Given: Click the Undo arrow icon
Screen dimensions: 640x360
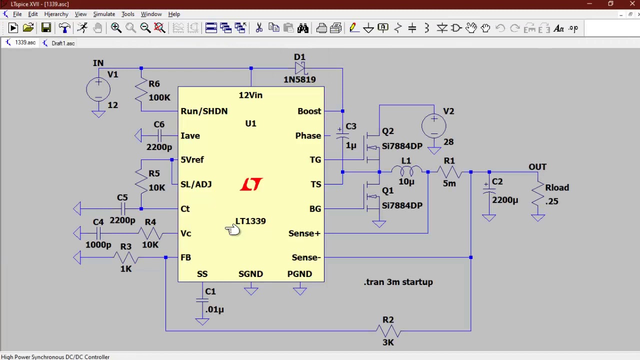Looking at the screenshot, I should click(500, 28).
